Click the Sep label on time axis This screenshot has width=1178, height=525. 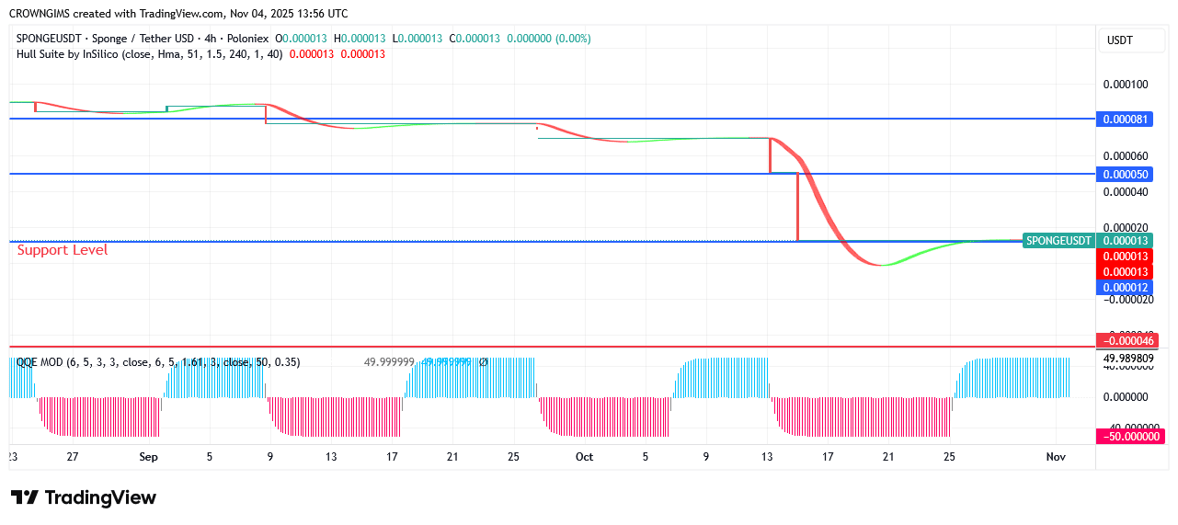pyautogui.click(x=148, y=457)
